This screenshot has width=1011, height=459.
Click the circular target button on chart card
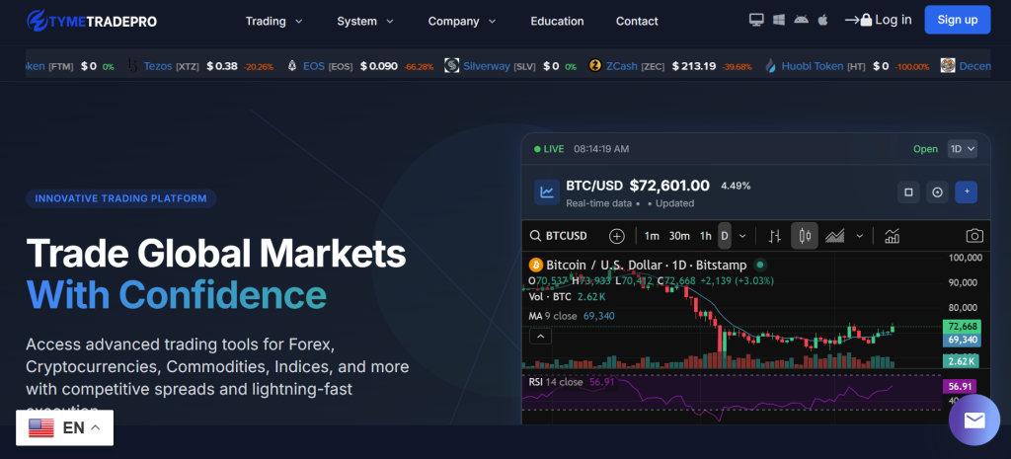938,192
